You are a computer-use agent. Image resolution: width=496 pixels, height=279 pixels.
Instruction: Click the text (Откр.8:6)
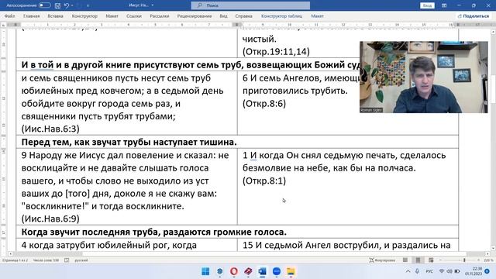pos(264,103)
